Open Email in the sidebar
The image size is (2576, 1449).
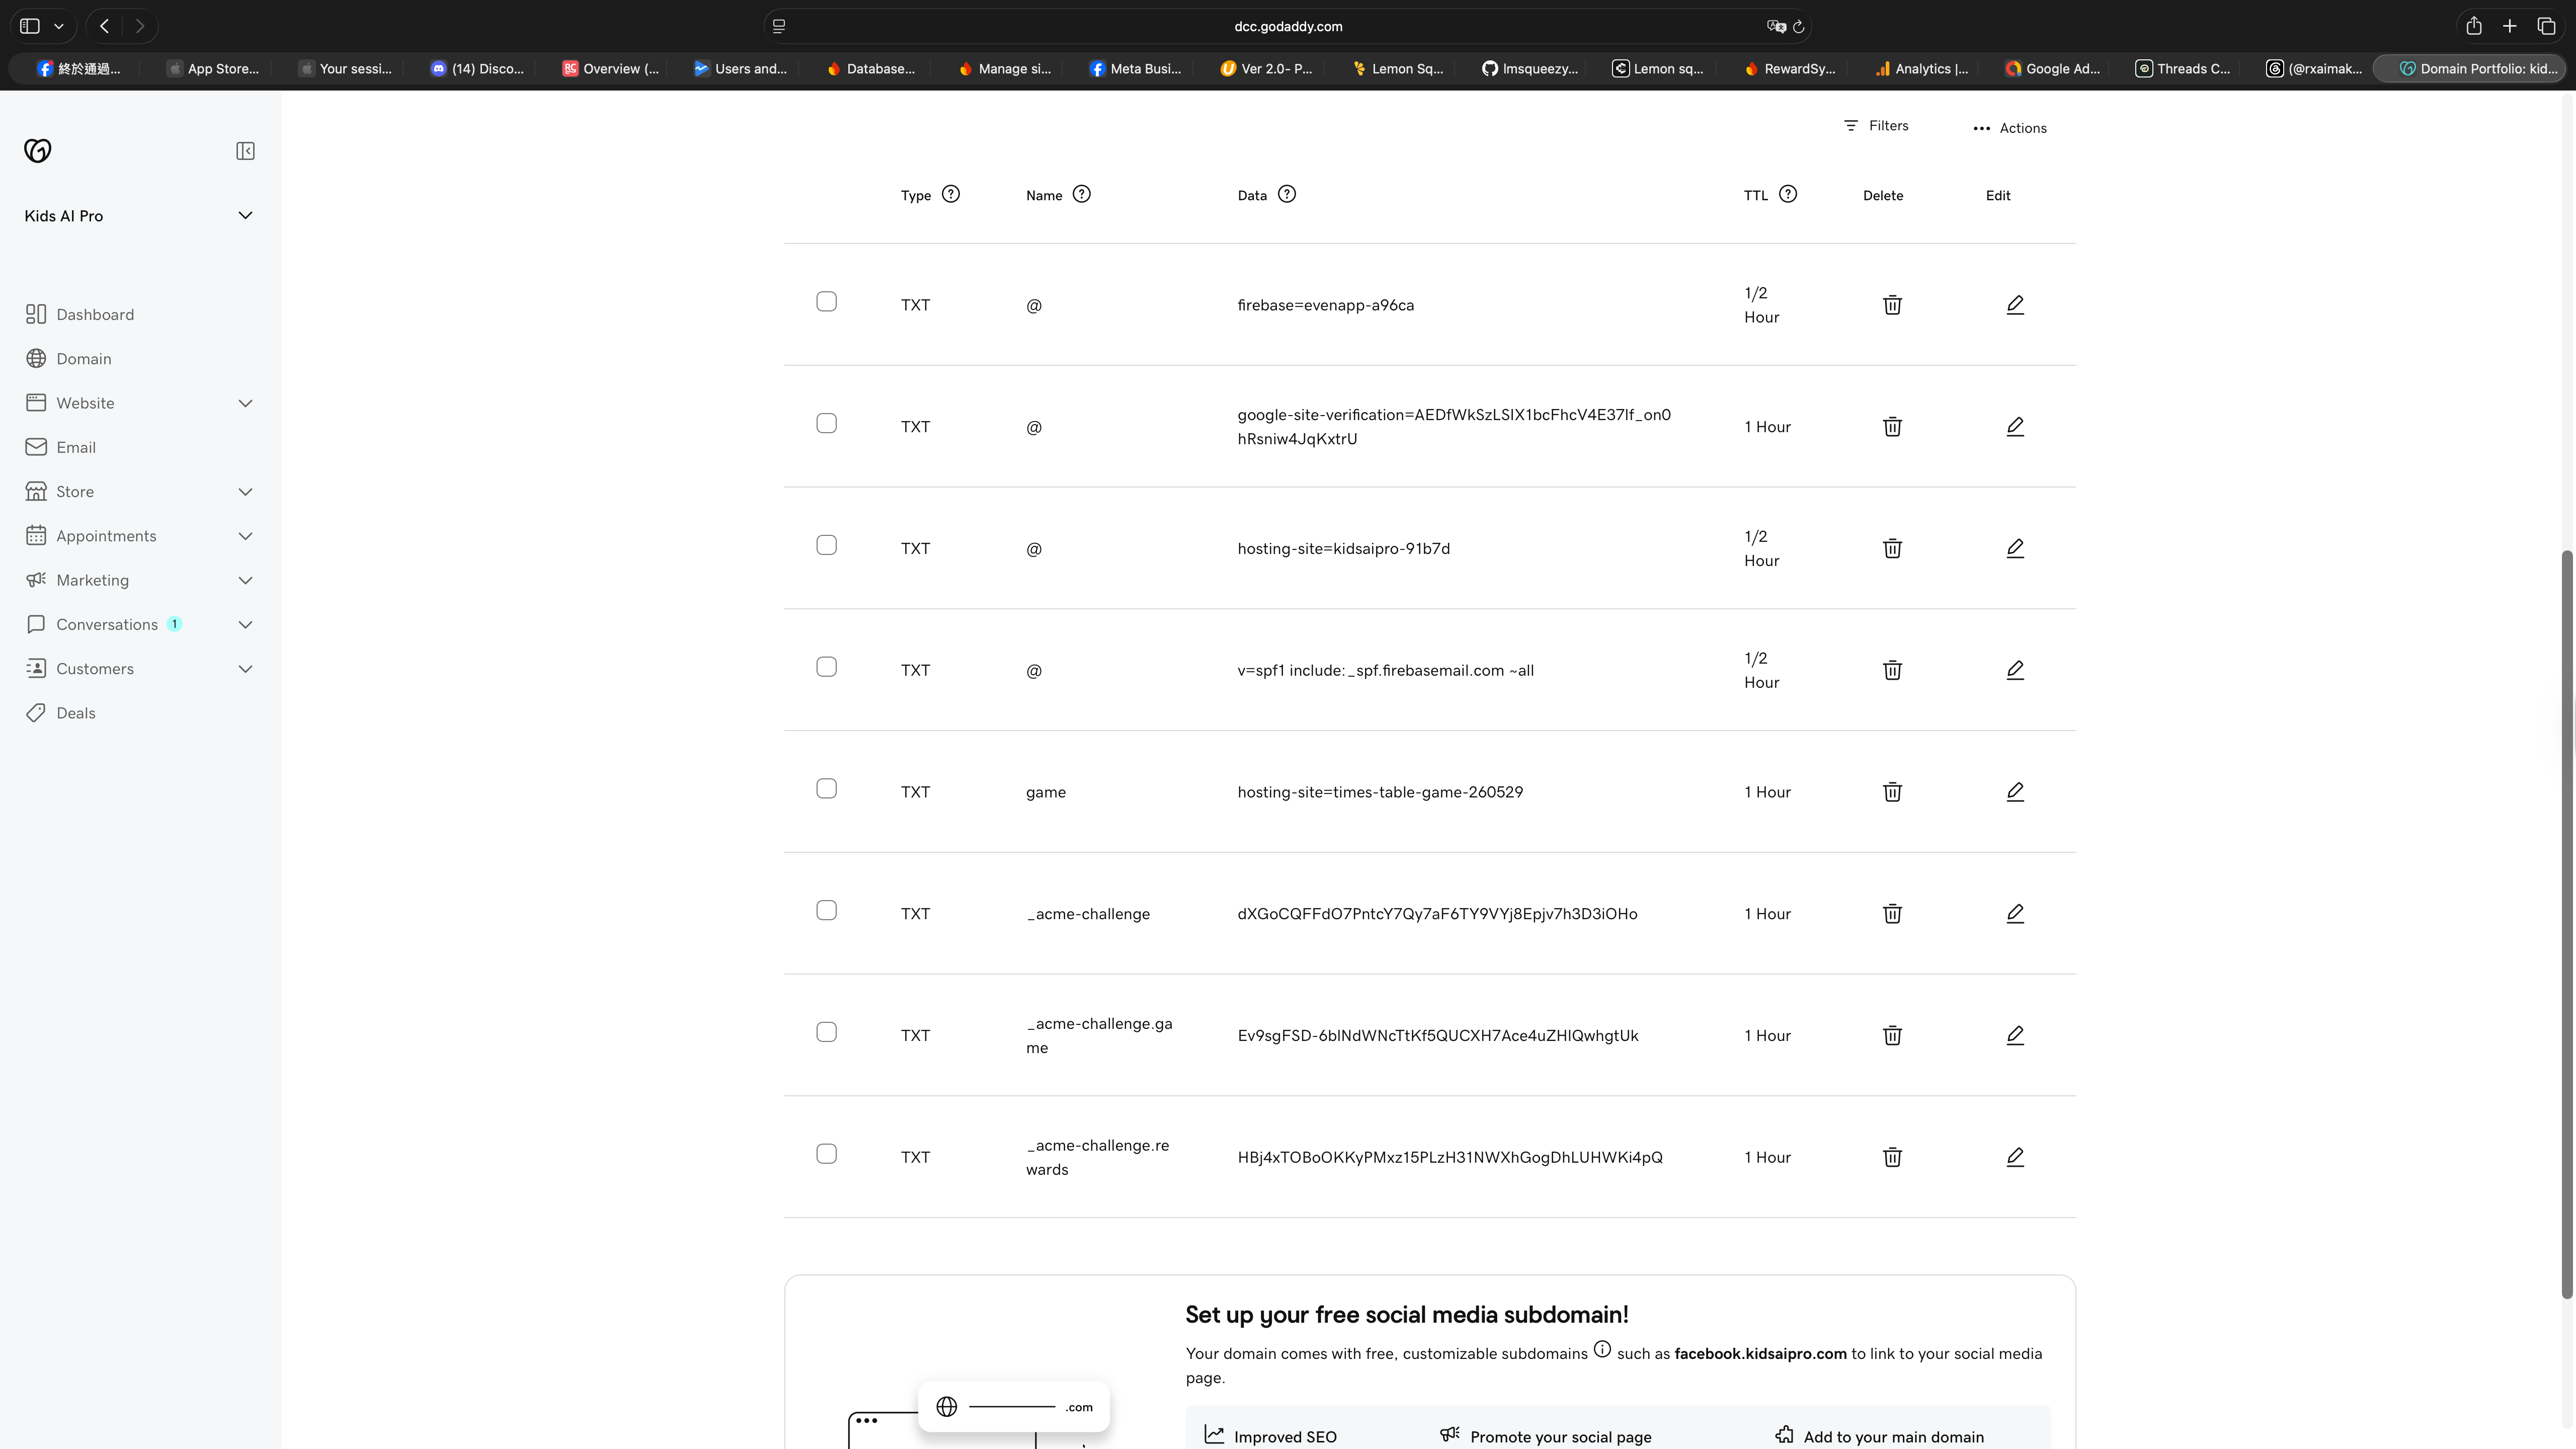(61, 447)
